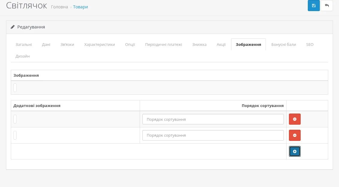This screenshot has width=339, height=187.
Task: Add a new additional image row
Action: (295, 151)
